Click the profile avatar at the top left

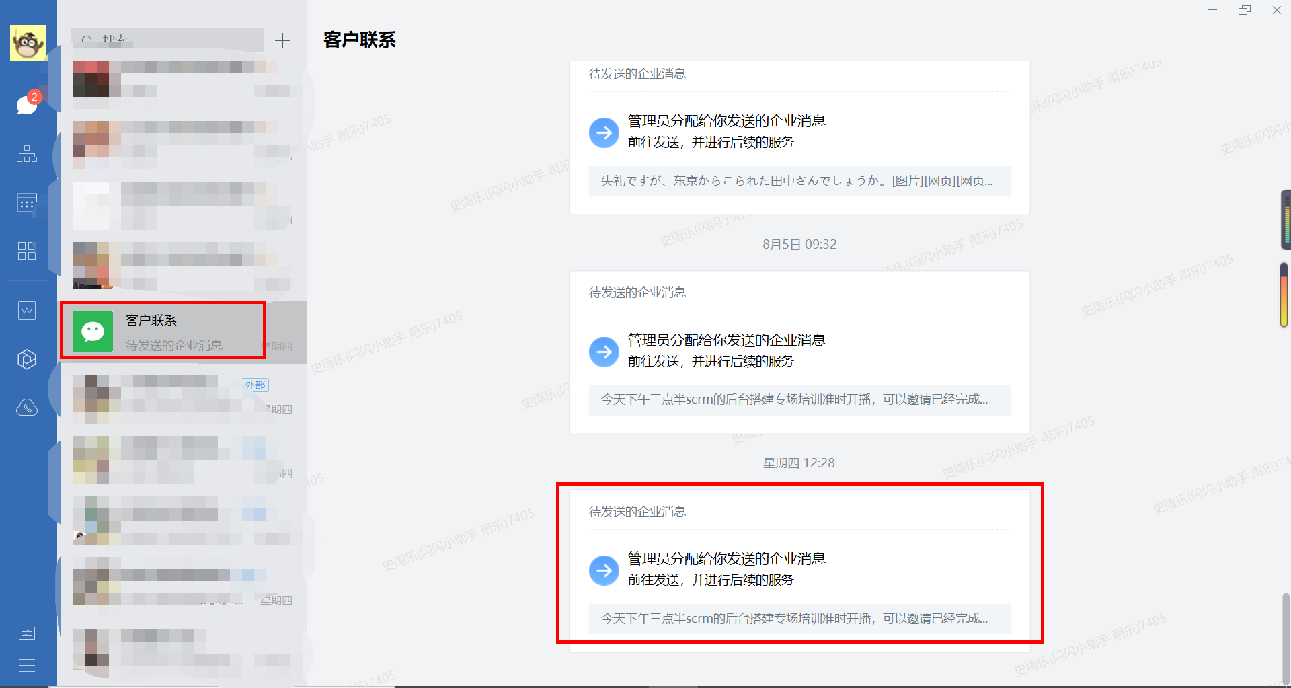point(28,42)
